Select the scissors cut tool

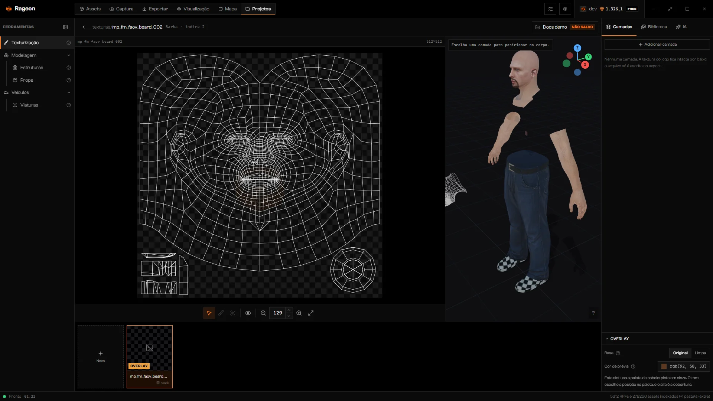tap(233, 313)
